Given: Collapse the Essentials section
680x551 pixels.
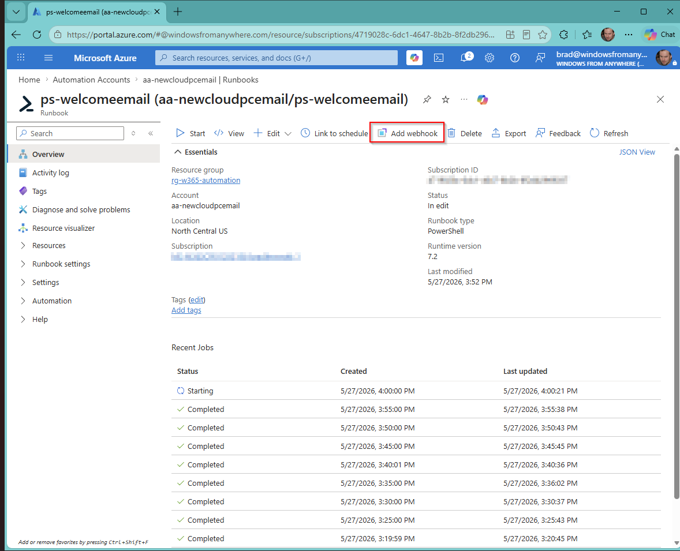Looking at the screenshot, I should point(178,152).
